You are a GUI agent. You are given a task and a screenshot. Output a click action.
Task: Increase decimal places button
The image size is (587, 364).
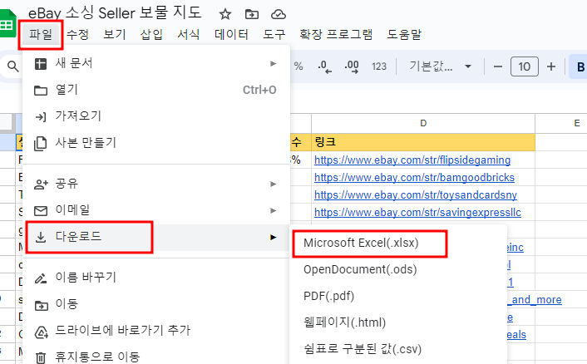coord(352,66)
